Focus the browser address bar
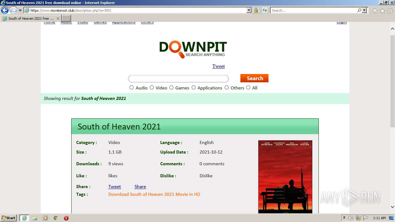This screenshot has height=222, width=395. 137,10
